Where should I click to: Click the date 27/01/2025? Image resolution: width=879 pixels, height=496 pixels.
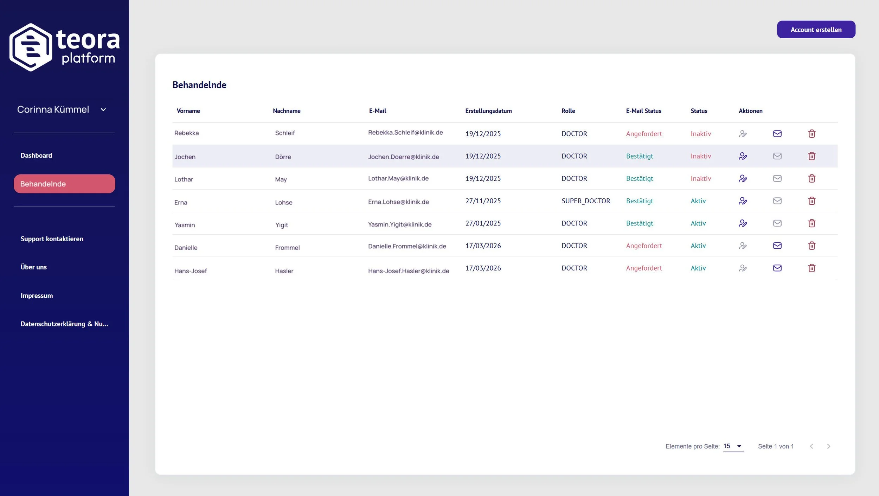pos(483,223)
